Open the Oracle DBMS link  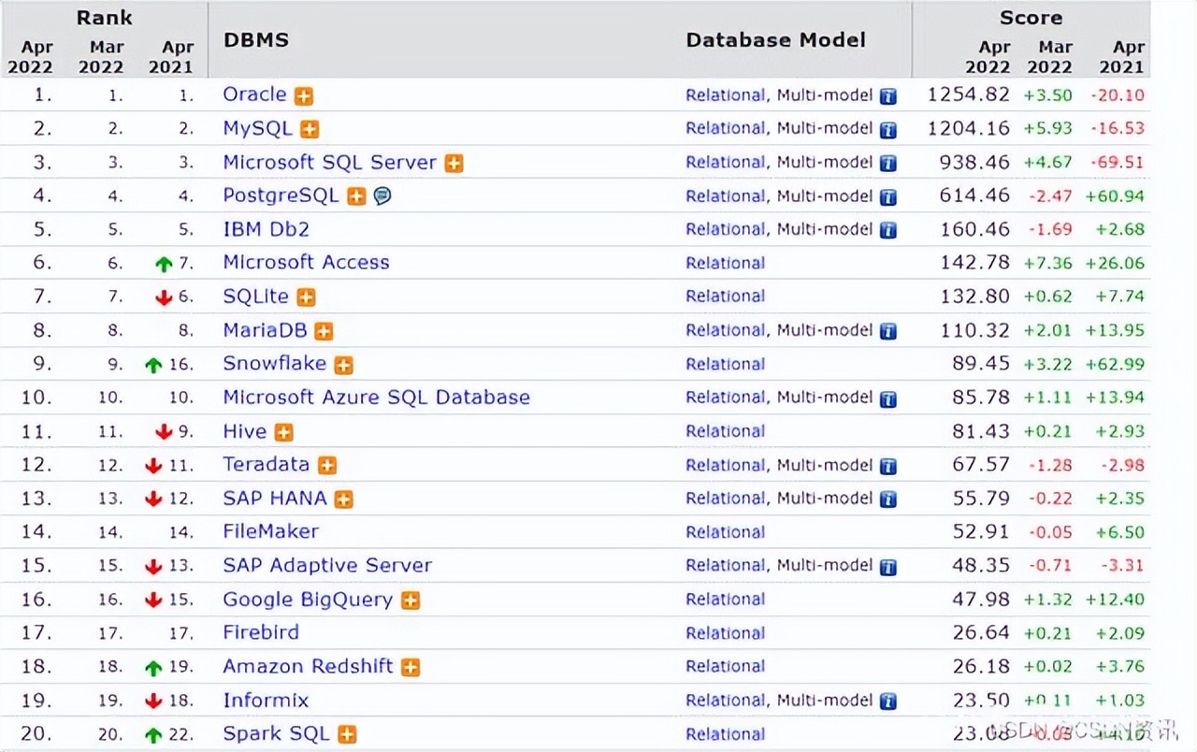pyautogui.click(x=254, y=94)
